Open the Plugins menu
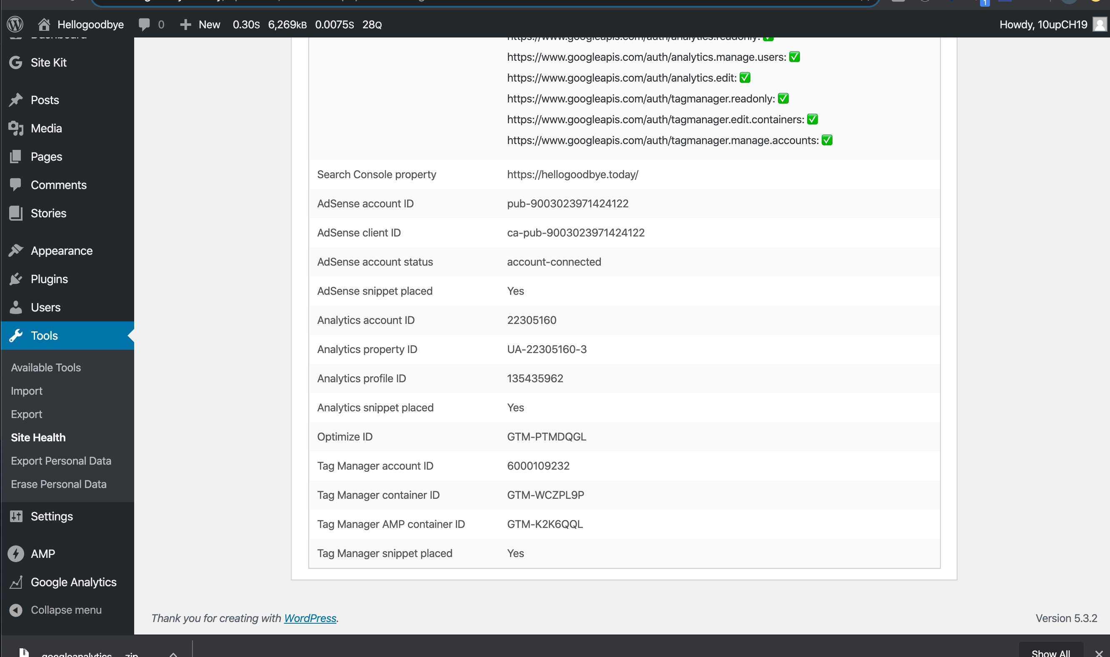1110x657 pixels. tap(67, 279)
